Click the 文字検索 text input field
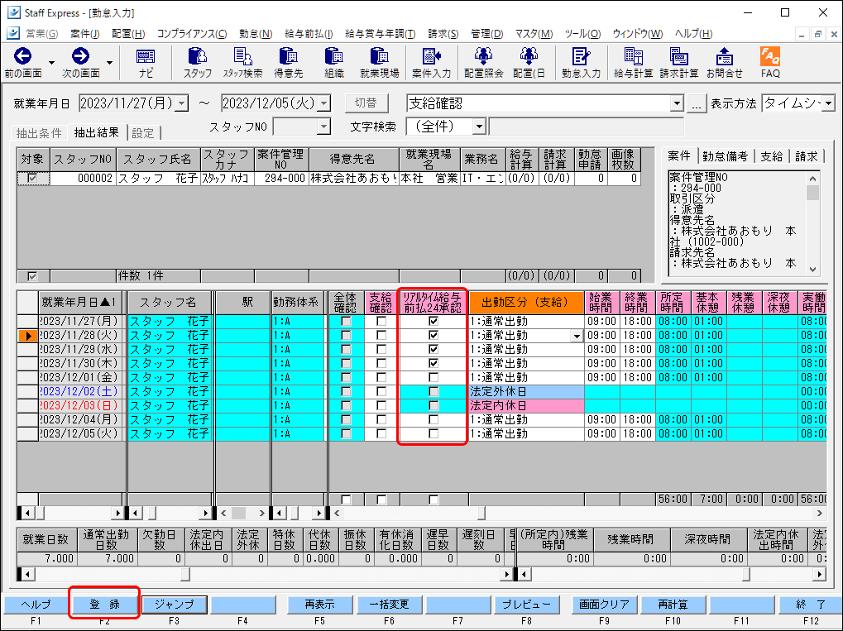The height and width of the screenshot is (631, 843). tap(587, 127)
